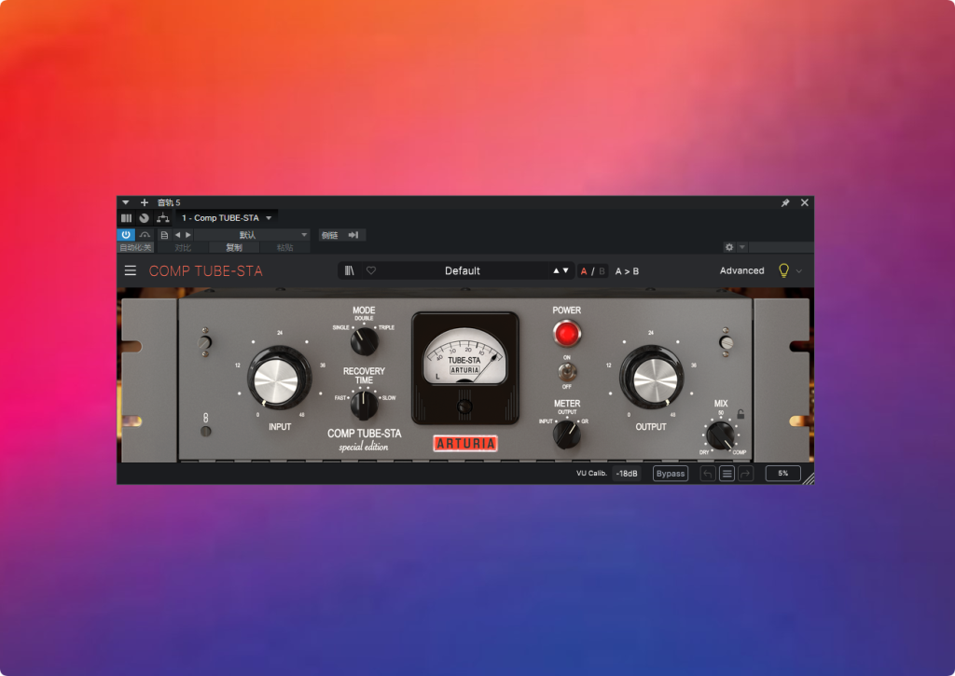Go to next host preset right arrow

click(188, 234)
